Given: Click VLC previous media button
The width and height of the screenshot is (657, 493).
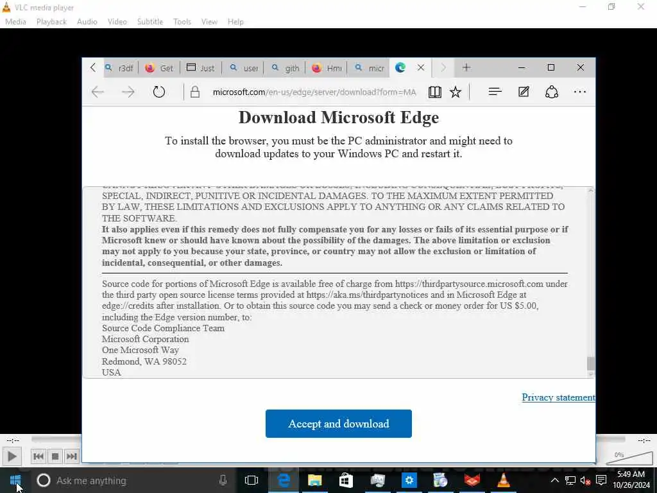Looking at the screenshot, I should pos(38,456).
